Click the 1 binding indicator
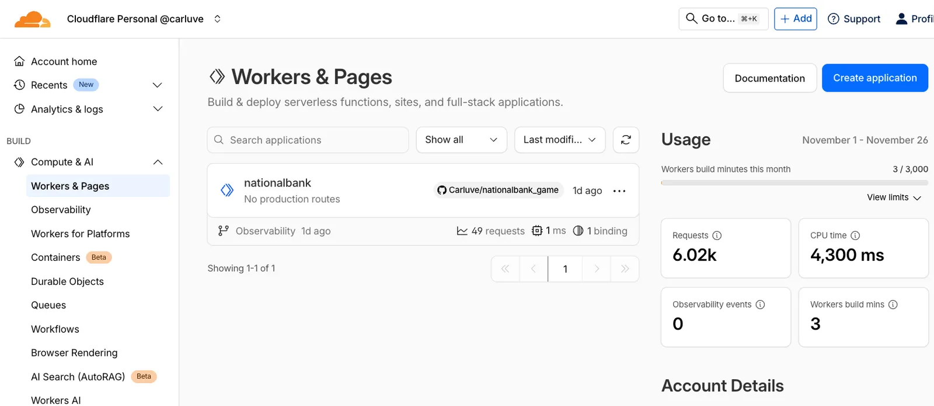The image size is (934, 406). 600,231
